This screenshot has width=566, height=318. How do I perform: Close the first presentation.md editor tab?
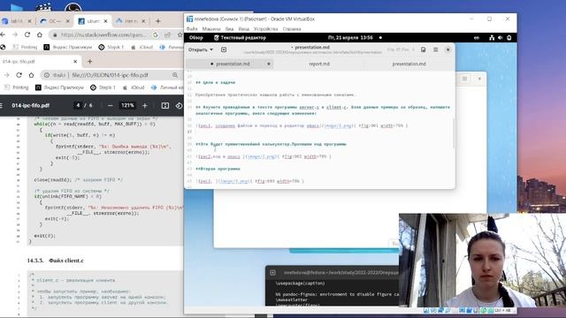pos(269,64)
